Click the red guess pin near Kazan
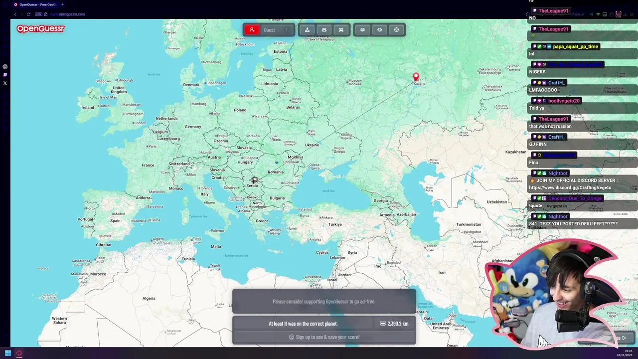This screenshot has height=359, width=638. click(416, 77)
